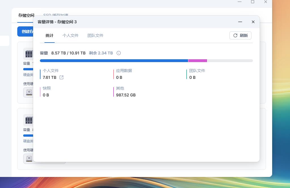
Task: Maximize the main background window
Action: coord(252,2)
